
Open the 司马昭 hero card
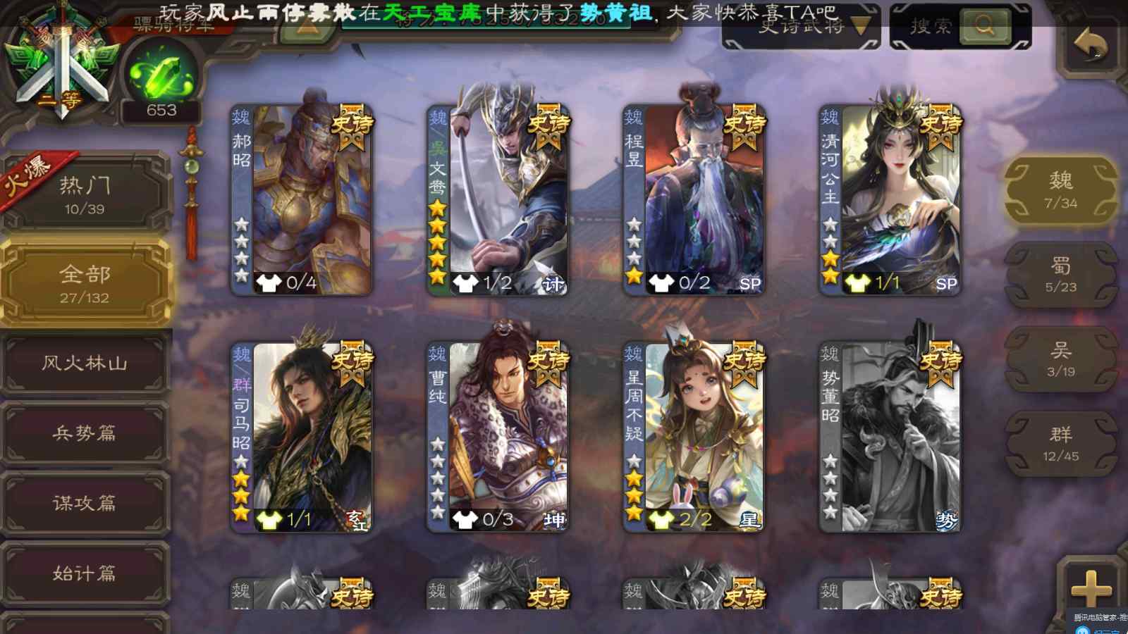[x=302, y=437]
